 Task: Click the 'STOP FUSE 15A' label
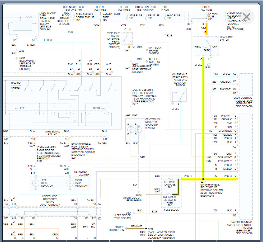pos(135,17)
